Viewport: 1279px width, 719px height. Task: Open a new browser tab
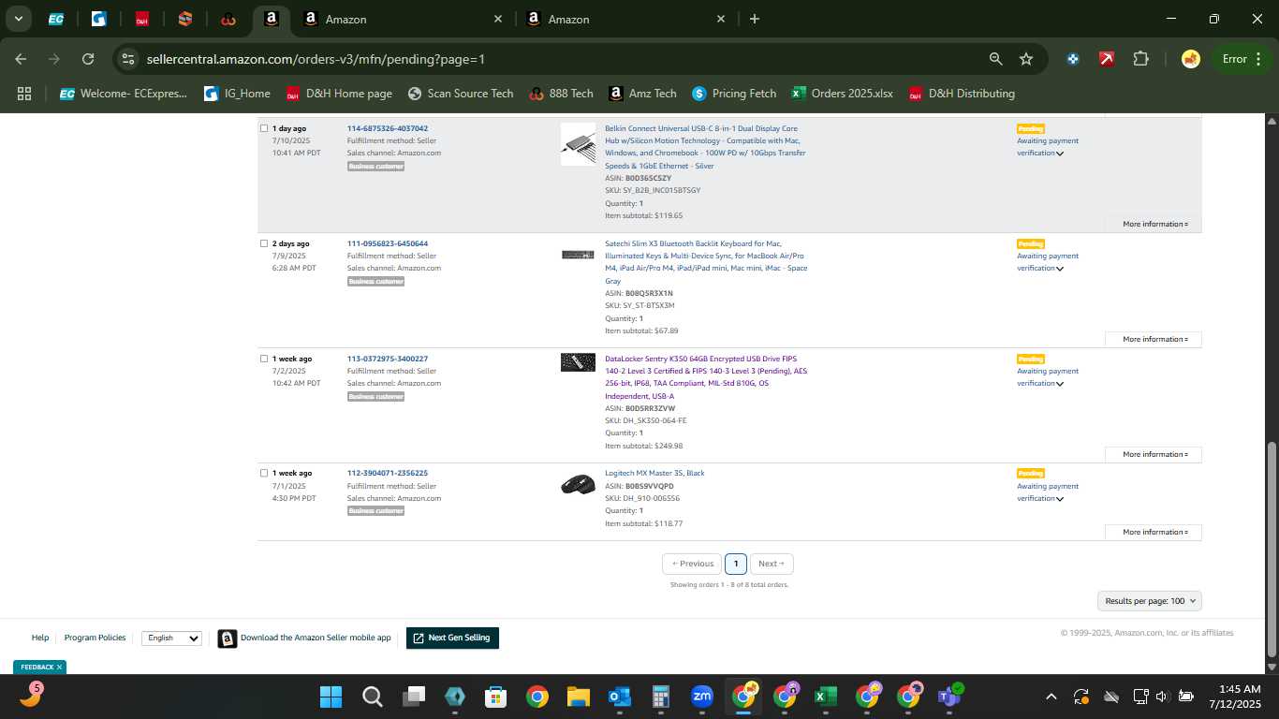755,19
